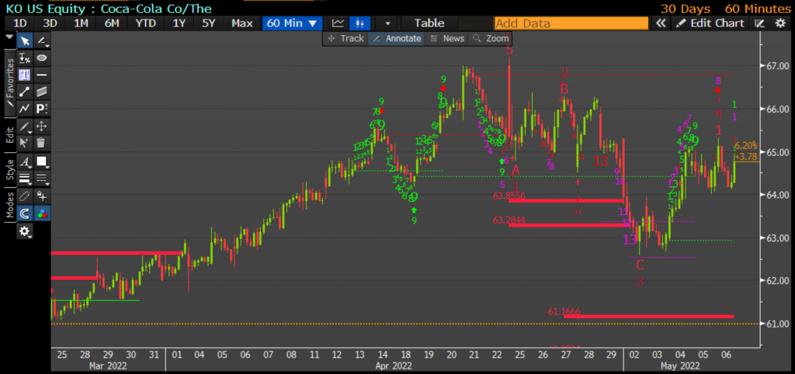Open the pencil edit tool dropdown
The image size is (795, 374).
(x=24, y=126)
